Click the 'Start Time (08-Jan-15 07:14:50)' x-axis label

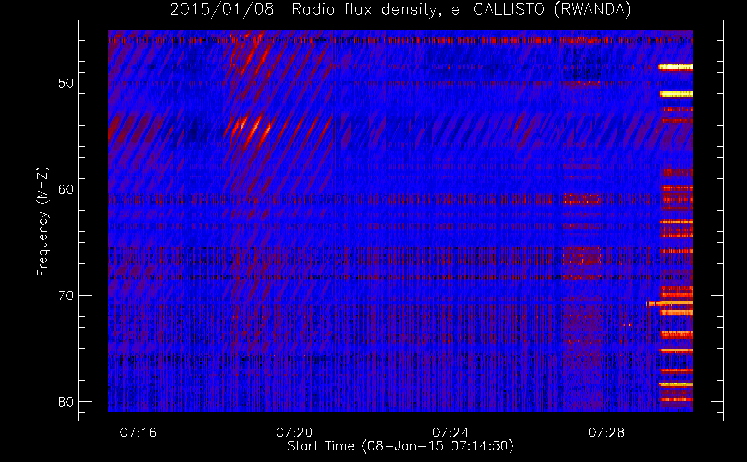click(x=400, y=446)
